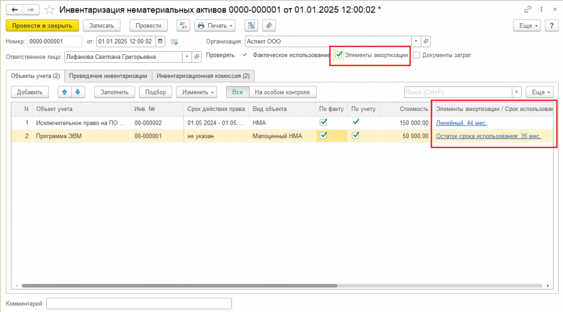This screenshot has height=312, width=563.
Task: Copy document link with chain icon
Action: click(527, 9)
